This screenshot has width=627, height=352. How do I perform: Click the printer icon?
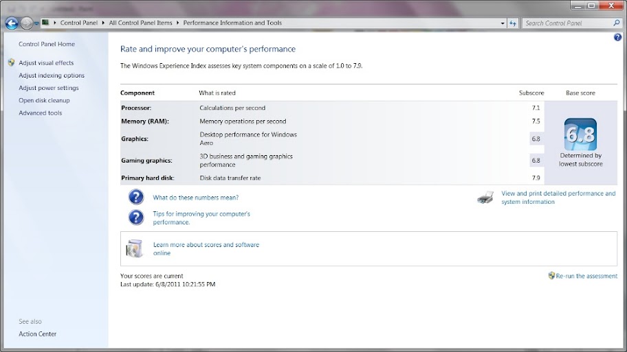pyautogui.click(x=485, y=197)
